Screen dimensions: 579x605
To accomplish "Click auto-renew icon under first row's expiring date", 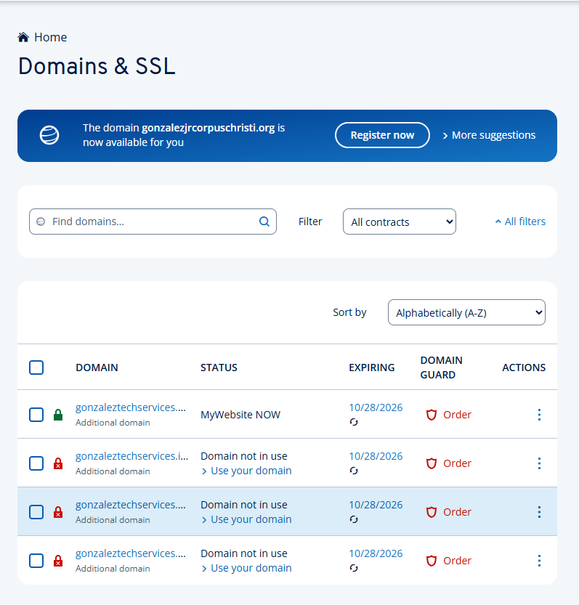I will pos(354,422).
